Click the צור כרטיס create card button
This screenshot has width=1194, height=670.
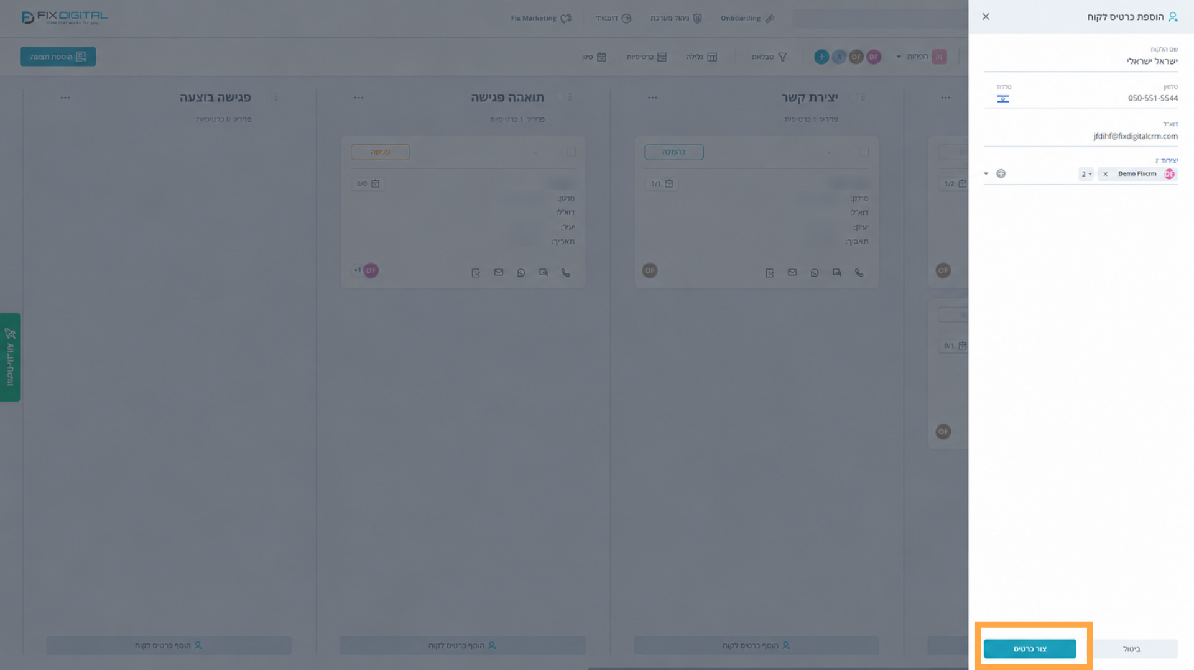point(1030,648)
